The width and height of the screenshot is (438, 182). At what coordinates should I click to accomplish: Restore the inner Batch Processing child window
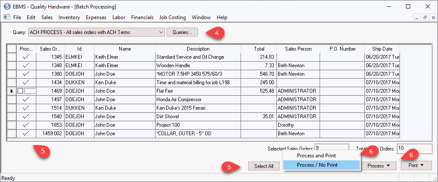tap(425, 17)
